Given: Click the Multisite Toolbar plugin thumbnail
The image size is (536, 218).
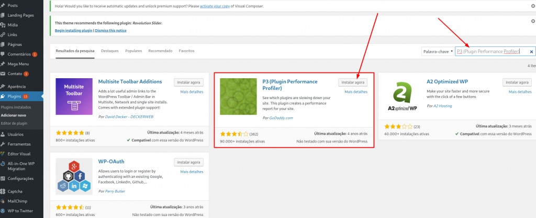Looking at the screenshot, I should coord(74,96).
